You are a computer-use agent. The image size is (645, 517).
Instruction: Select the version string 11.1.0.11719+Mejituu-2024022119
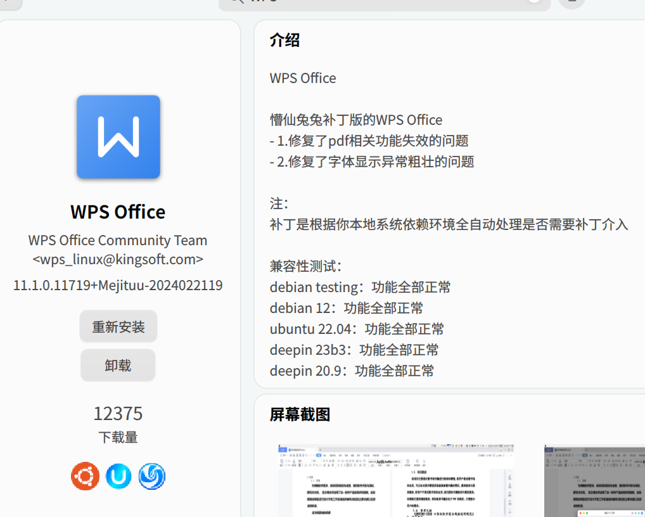point(118,285)
